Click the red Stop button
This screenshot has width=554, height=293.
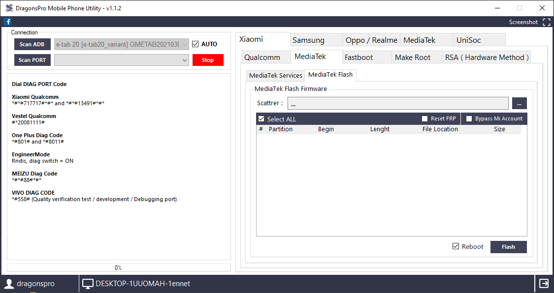click(x=208, y=60)
